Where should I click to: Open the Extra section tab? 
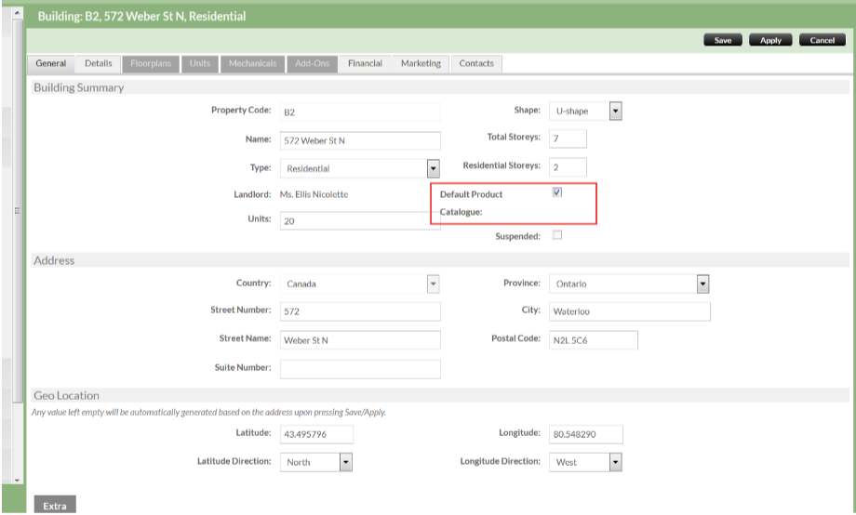pyautogui.click(x=55, y=506)
